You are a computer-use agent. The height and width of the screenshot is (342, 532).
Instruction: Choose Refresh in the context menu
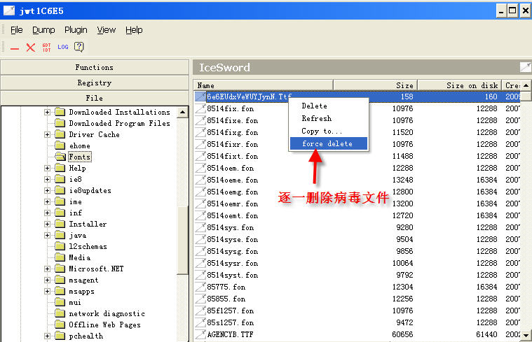click(329, 118)
